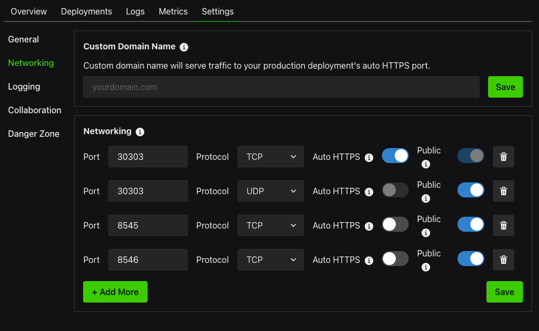Viewport: 539px width, 331px height.
Task: Delete the port 30303 TCP row
Action: [x=503, y=157]
